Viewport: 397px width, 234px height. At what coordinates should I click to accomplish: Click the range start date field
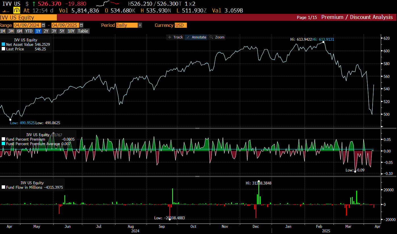27,25
